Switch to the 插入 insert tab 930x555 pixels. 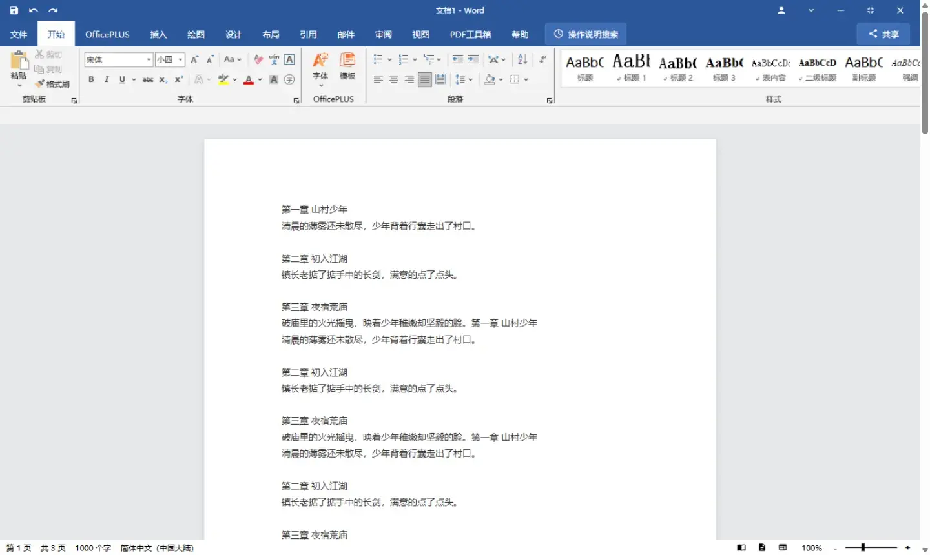158,34
